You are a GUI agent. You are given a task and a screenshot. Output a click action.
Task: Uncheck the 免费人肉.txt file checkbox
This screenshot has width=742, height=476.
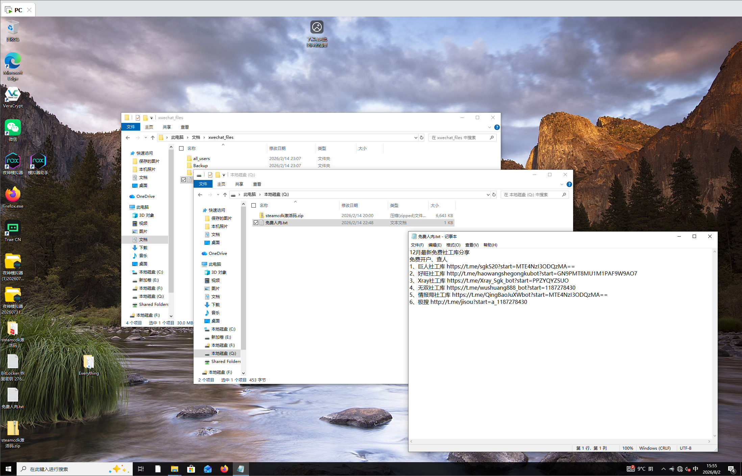pos(256,223)
